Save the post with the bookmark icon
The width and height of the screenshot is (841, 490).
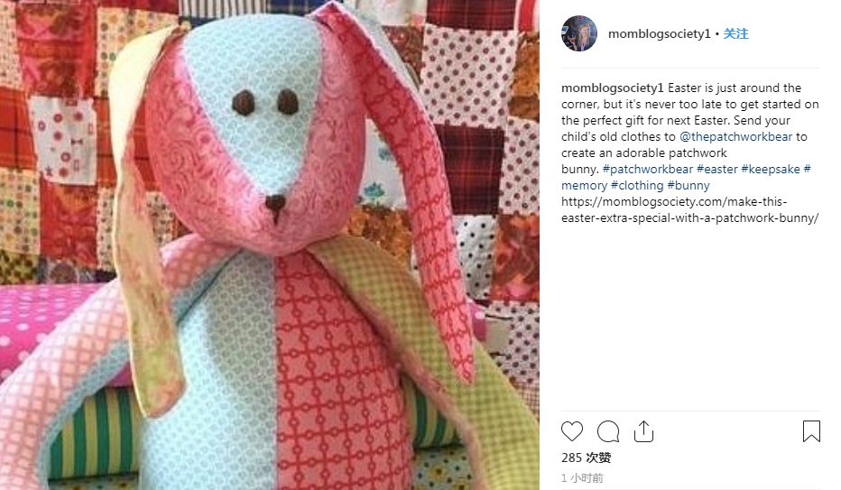(x=811, y=431)
